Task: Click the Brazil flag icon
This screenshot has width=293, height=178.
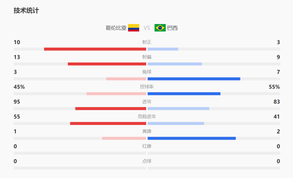Action: 160,28
